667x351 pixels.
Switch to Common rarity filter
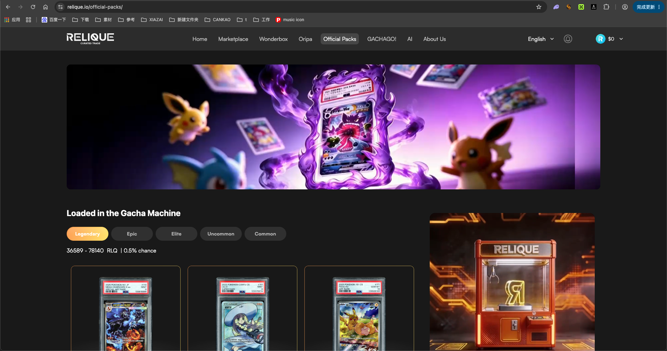tap(265, 234)
